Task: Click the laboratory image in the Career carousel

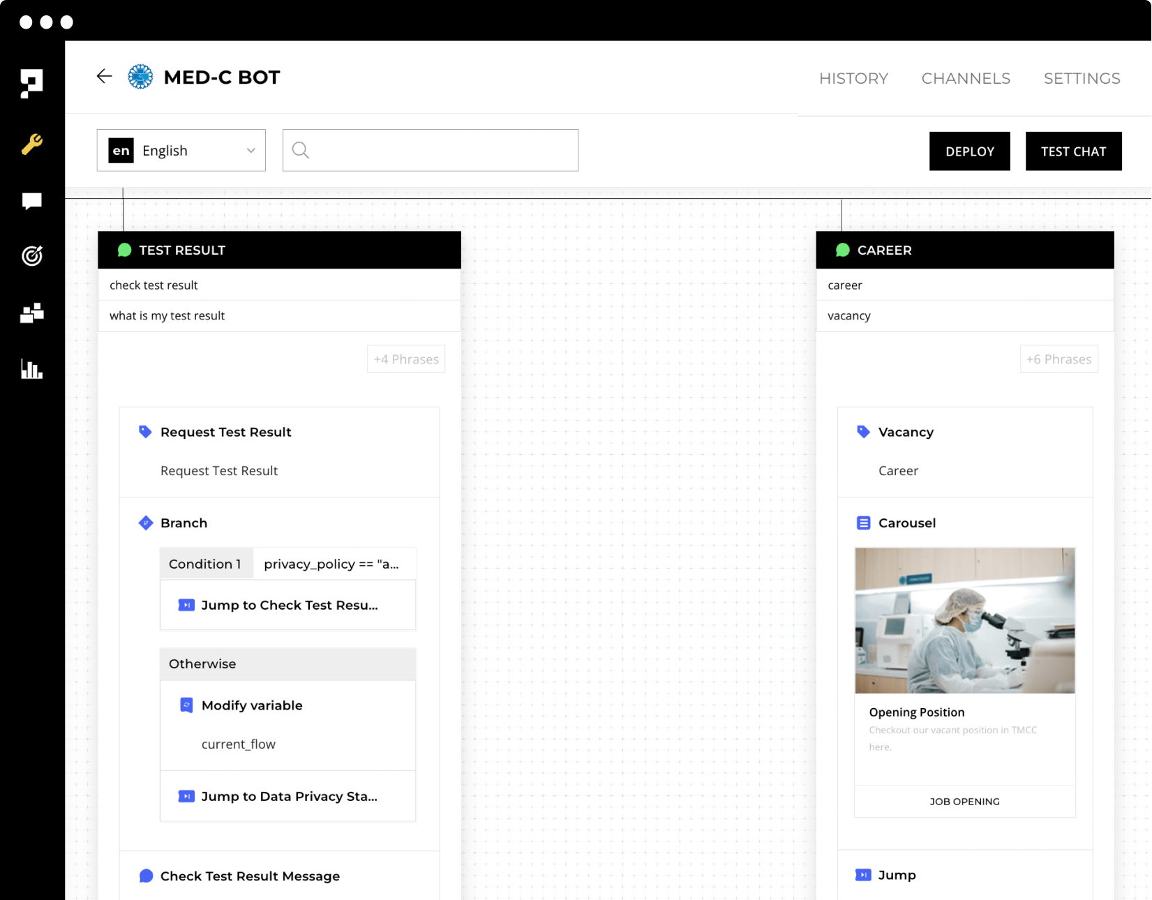Action: click(965, 620)
